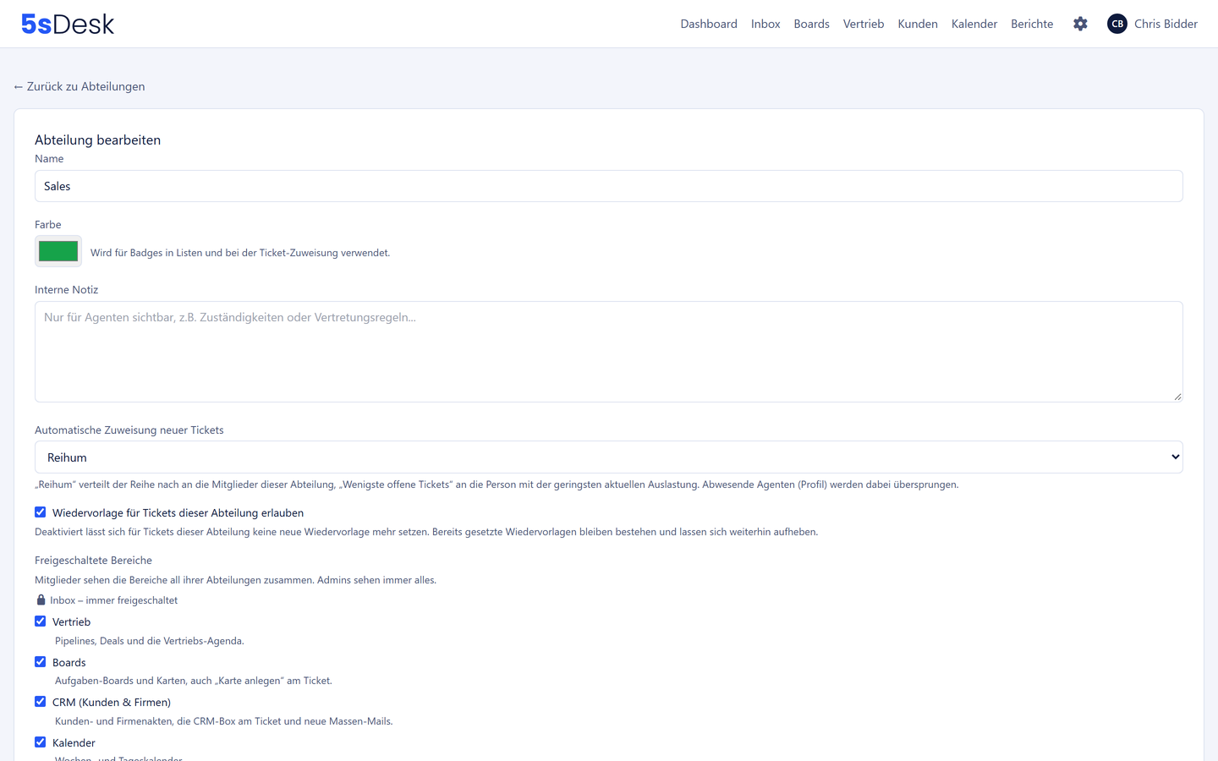Open the Automatische Zuweisung dropdown
This screenshot has height=761, width=1218.
(608, 457)
